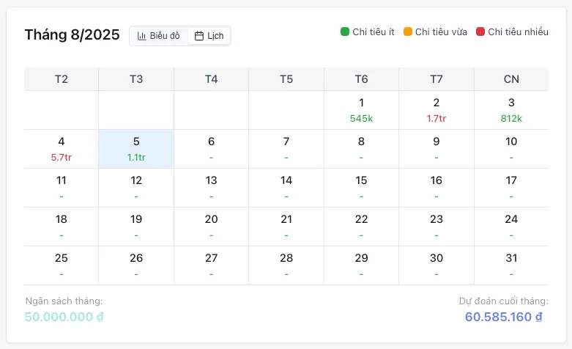The image size is (572, 349).
Task: Choose day 31 in the calendar
Action: pos(511,265)
